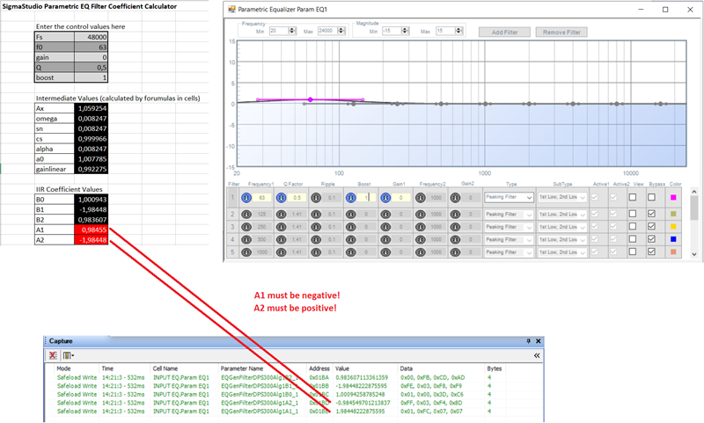
Task: Click Gain1 knob icon in filter row 1
Action: click(x=385, y=197)
